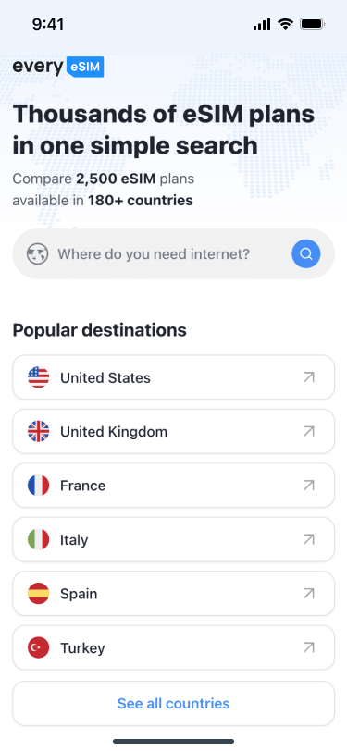The height and width of the screenshot is (751, 347).
Task: Click the globe icon in search bar
Action: click(37, 253)
